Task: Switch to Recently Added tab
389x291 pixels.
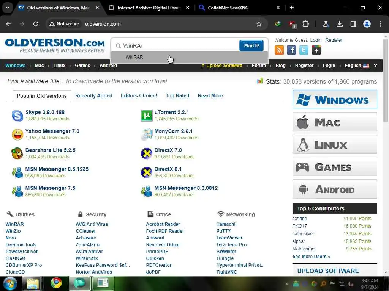Action: pos(94,96)
